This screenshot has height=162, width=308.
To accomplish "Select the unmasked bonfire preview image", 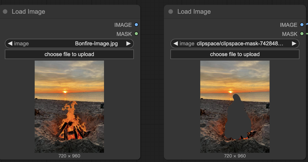I will coord(69,106).
